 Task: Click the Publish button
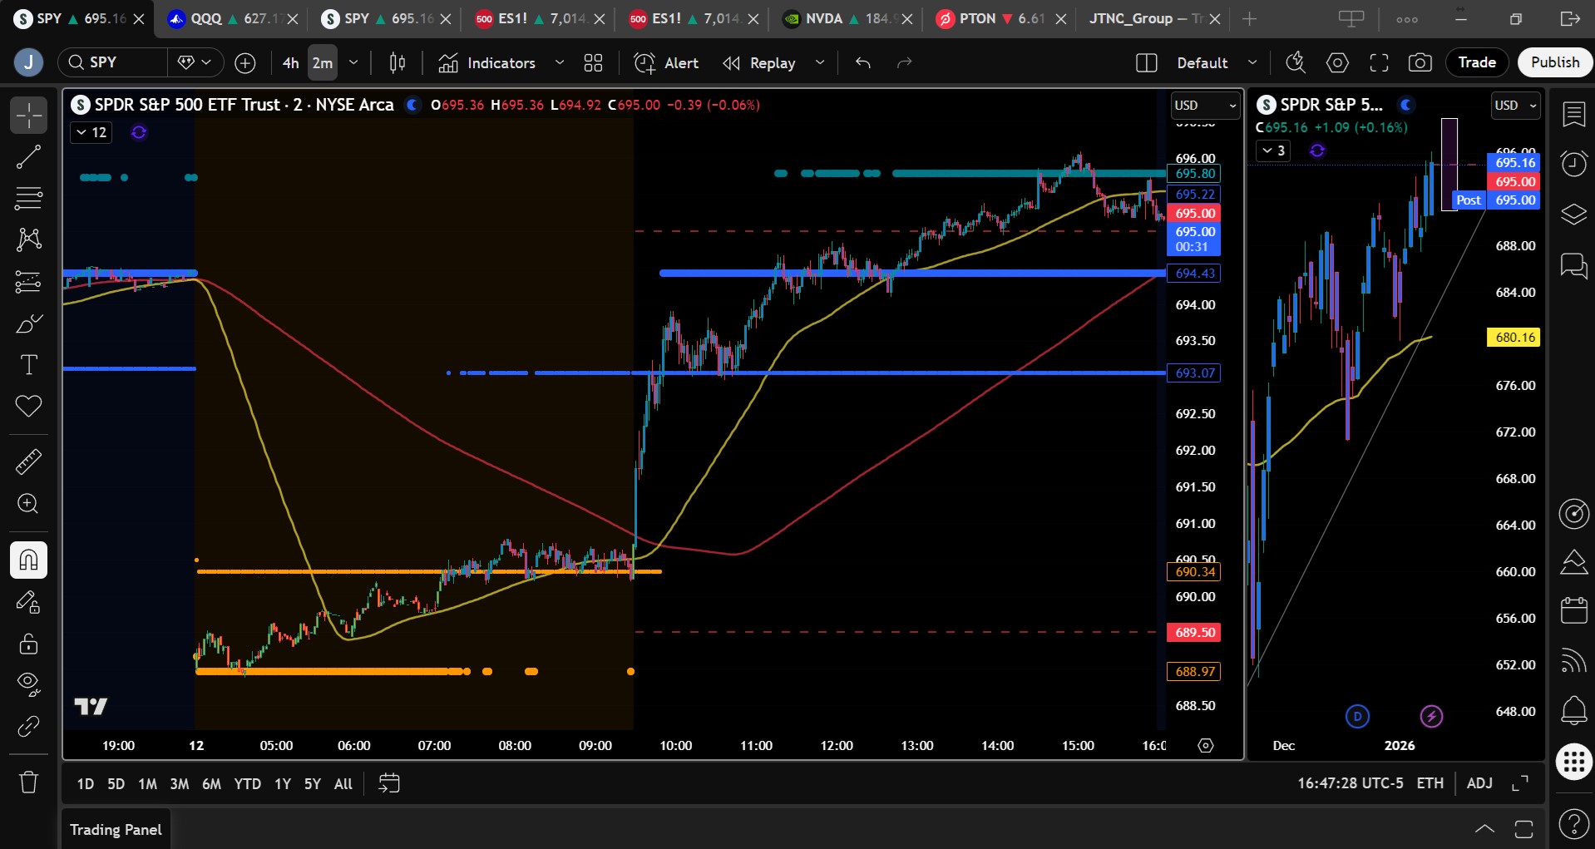[x=1555, y=62]
